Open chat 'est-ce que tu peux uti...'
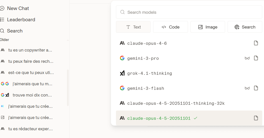This screenshot has height=138, width=264. (31, 72)
